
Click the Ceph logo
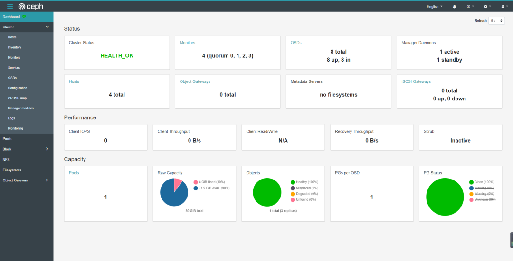tap(31, 7)
